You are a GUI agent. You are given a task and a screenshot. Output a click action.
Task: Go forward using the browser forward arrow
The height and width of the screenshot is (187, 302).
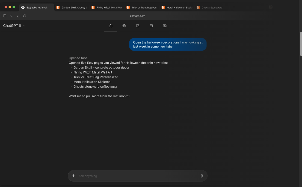point(18,16)
